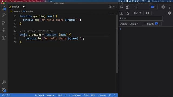Create a live expression with eye icon
173x97 pixels.
(147, 13)
